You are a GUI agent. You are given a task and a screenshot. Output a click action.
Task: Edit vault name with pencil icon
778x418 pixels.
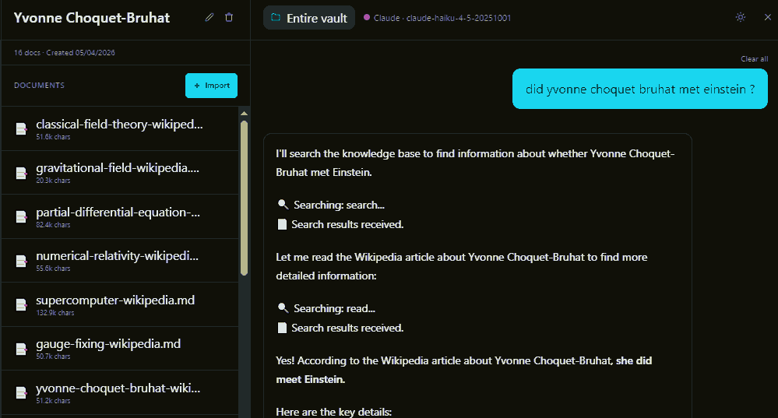click(x=209, y=17)
